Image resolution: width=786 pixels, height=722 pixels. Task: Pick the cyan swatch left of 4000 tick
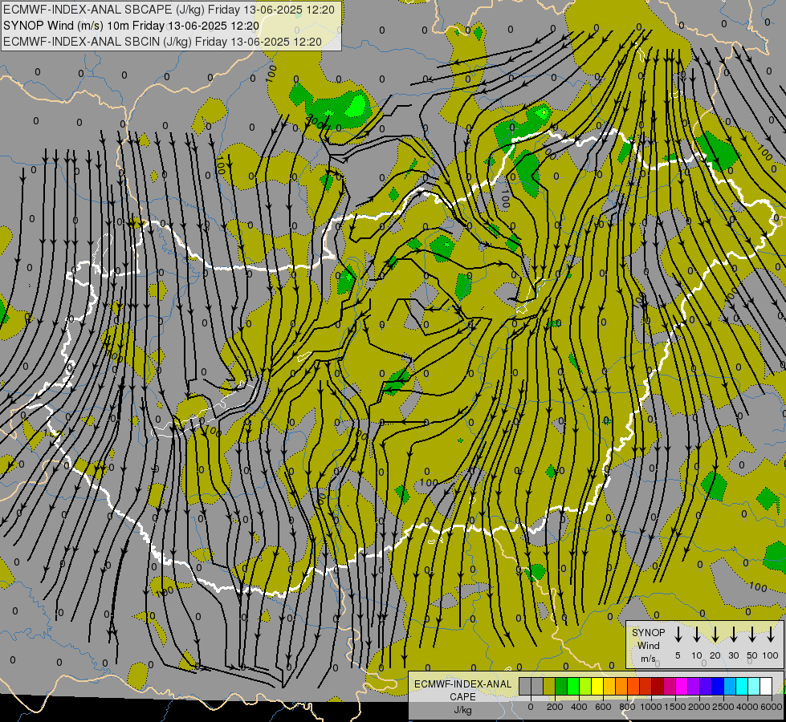click(x=741, y=686)
